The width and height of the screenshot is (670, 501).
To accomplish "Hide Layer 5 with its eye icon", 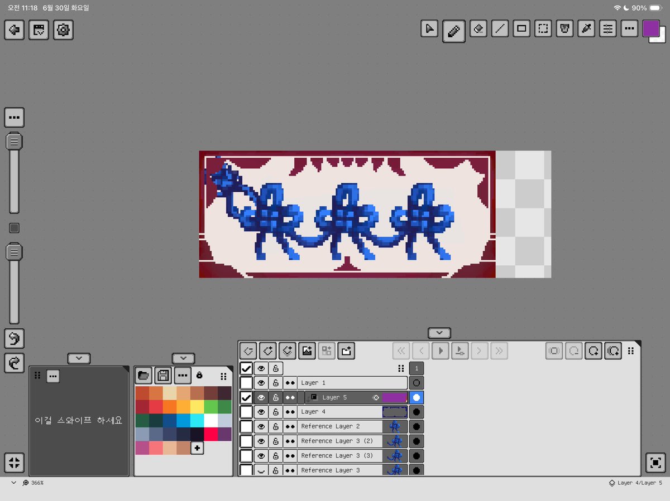I will pos(261,397).
